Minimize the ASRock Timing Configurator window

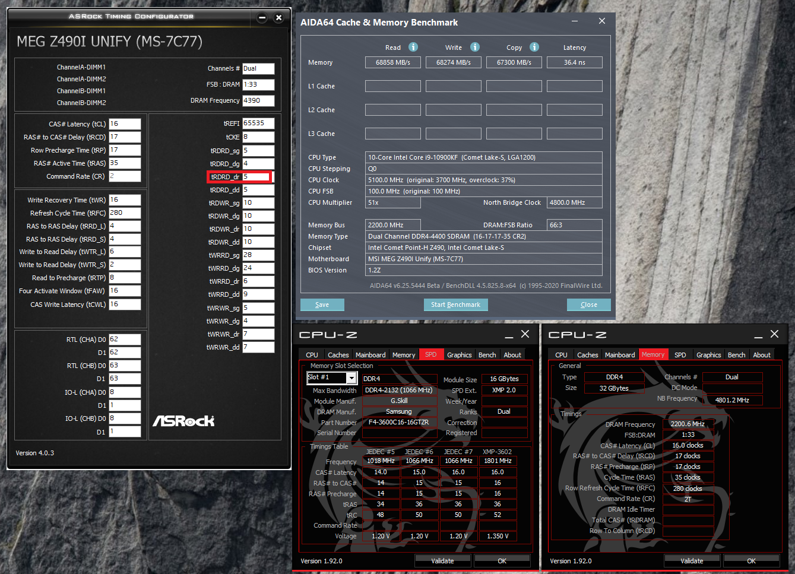click(262, 17)
